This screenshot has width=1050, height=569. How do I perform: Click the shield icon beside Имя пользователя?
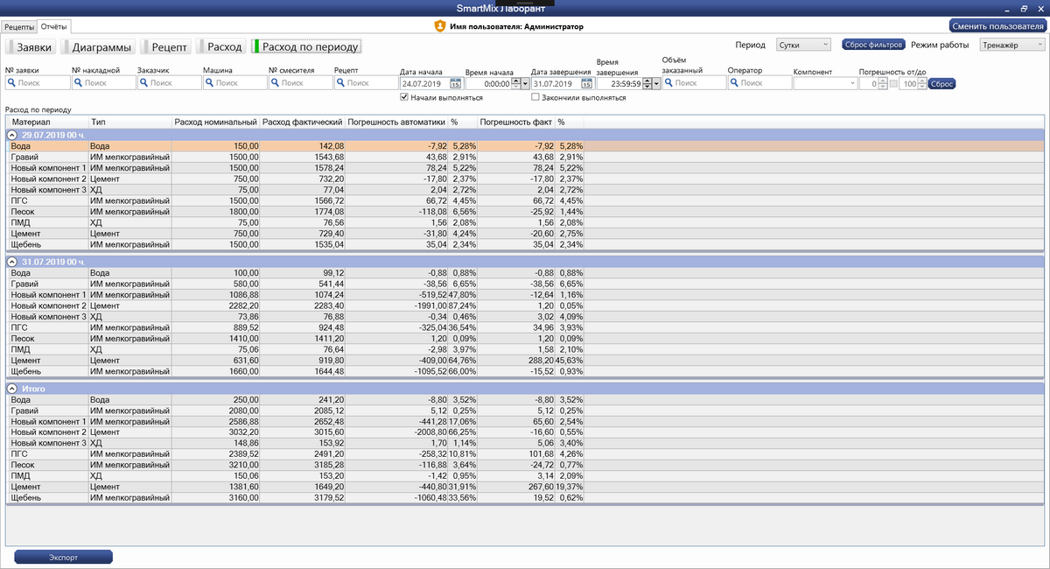440,26
